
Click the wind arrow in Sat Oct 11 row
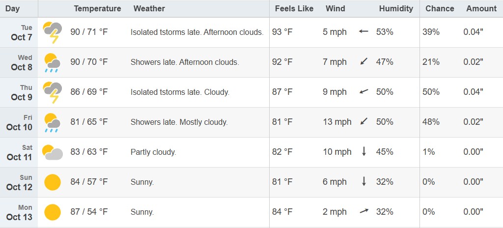pos(364,152)
